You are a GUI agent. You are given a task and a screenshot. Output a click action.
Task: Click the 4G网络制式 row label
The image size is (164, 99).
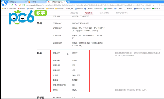(x=57, y=28)
